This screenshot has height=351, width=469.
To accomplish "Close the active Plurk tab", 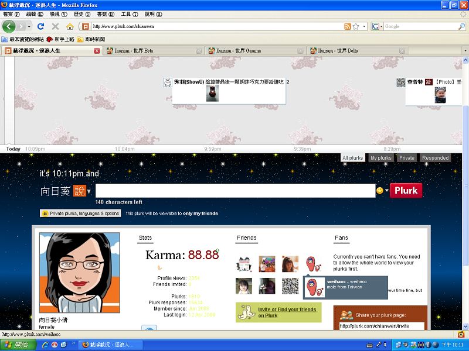I will (97, 51).
